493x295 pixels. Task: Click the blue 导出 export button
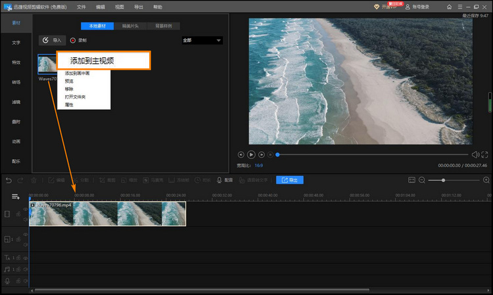click(290, 180)
